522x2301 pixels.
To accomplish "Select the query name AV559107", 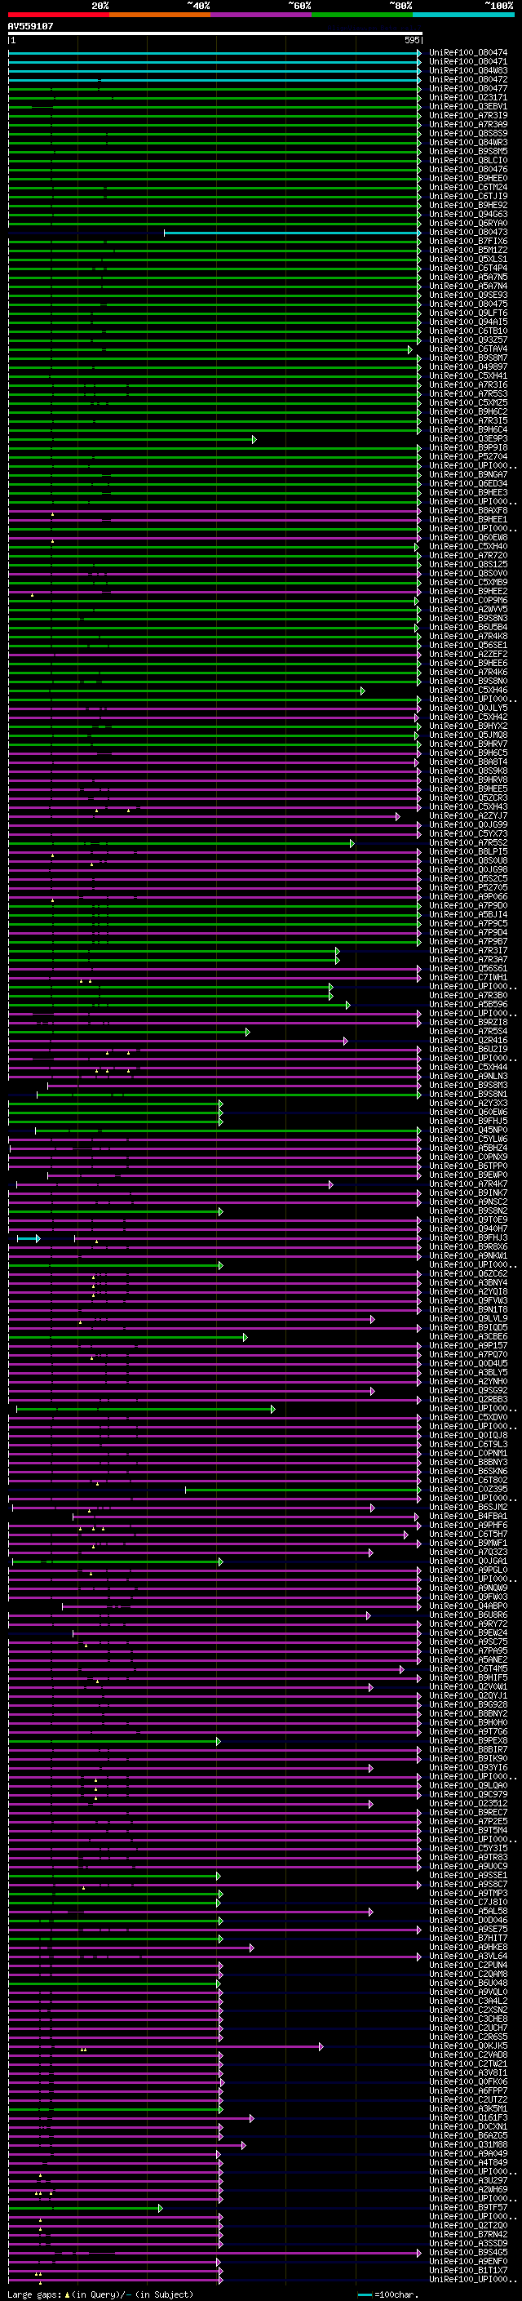I will click(x=30, y=26).
